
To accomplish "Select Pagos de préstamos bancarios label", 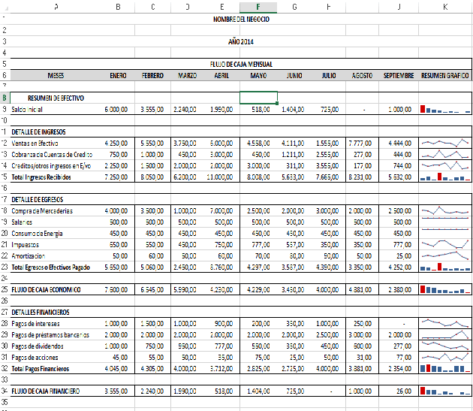I will tap(50, 334).
